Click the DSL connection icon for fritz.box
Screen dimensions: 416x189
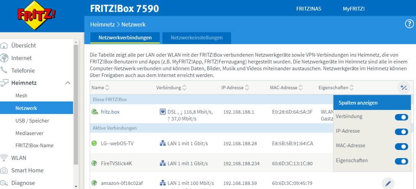(x=162, y=112)
